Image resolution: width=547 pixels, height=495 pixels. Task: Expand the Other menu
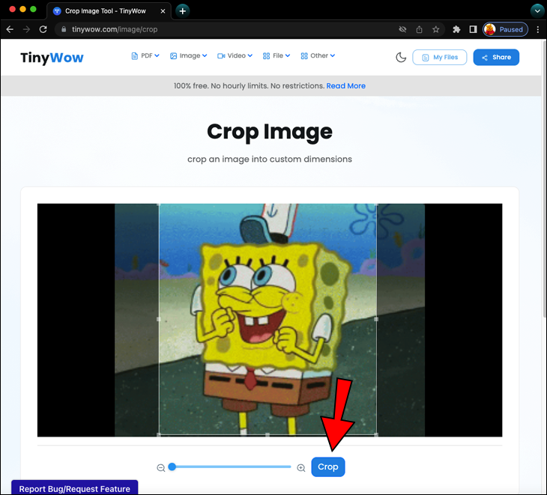click(x=318, y=55)
